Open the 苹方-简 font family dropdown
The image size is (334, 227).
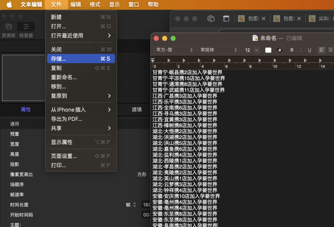point(174,50)
